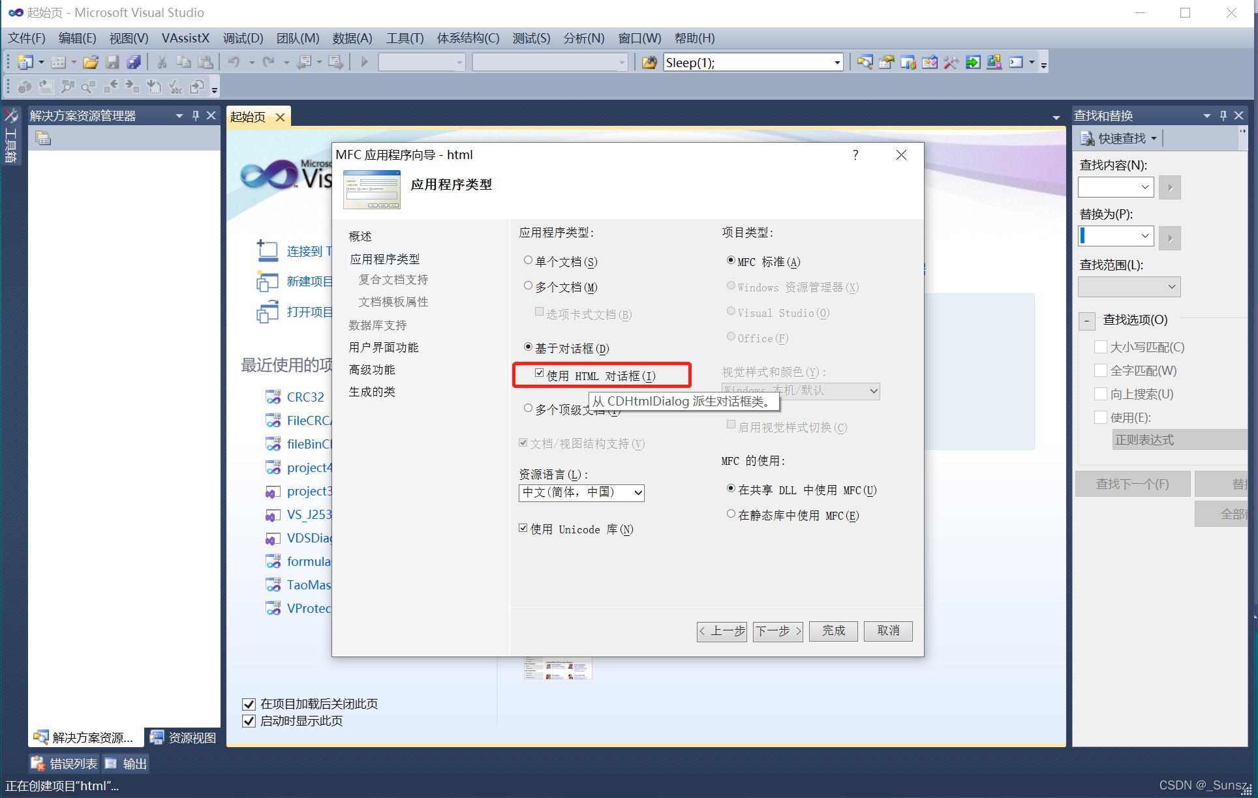This screenshot has width=1258, height=798.
Task: Click the New Project toolbar icon
Action: pyautogui.click(x=25, y=63)
